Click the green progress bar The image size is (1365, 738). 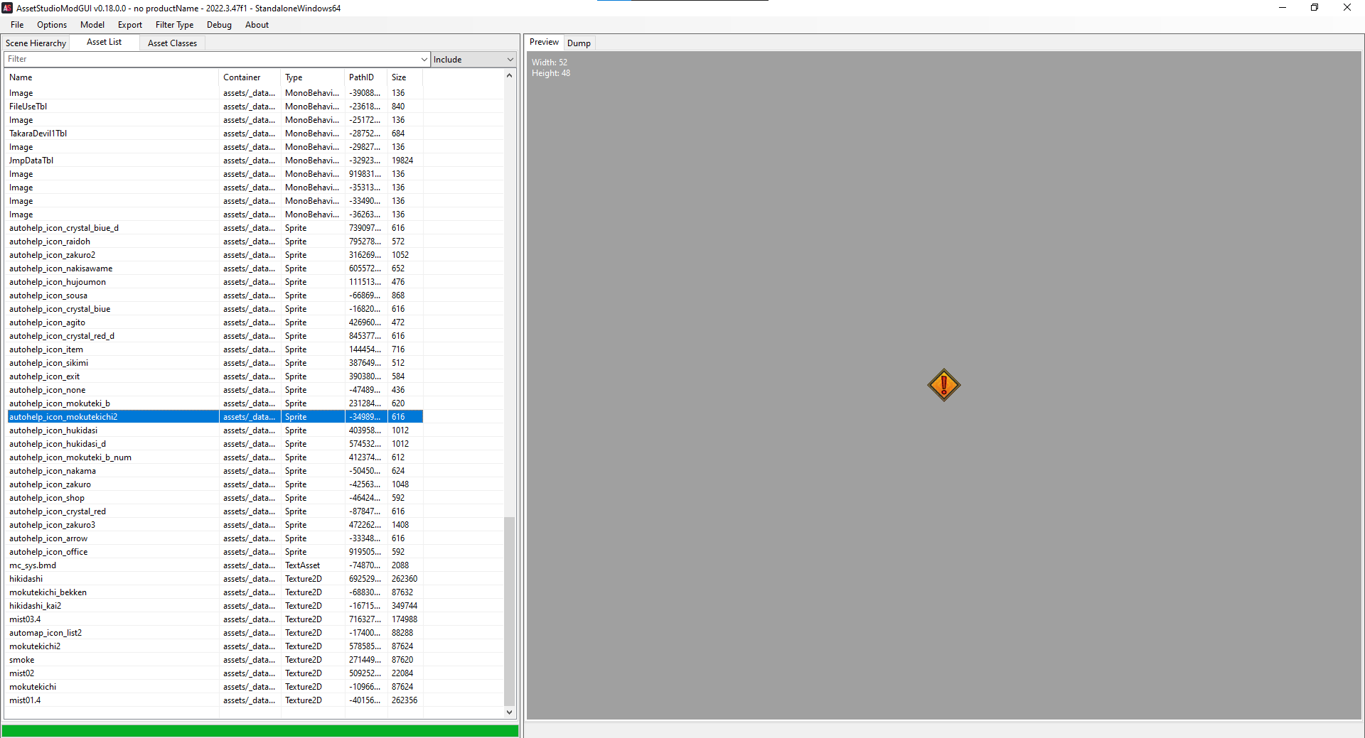[260, 731]
